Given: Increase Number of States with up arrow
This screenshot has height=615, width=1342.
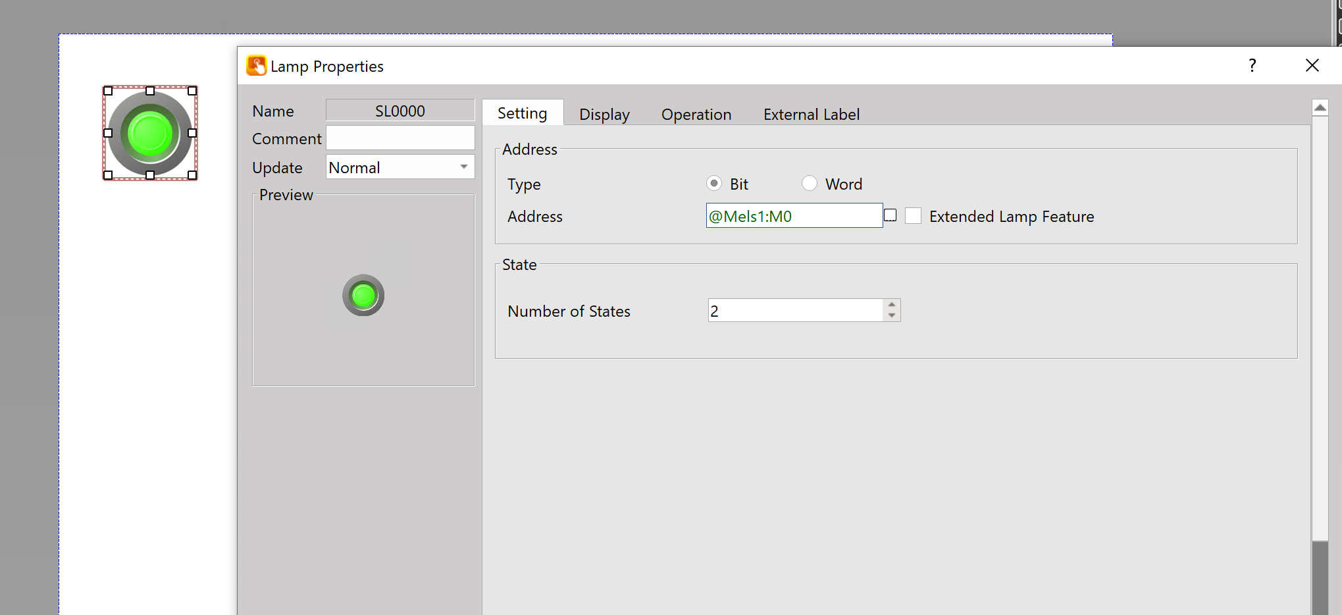Looking at the screenshot, I should 892,305.
